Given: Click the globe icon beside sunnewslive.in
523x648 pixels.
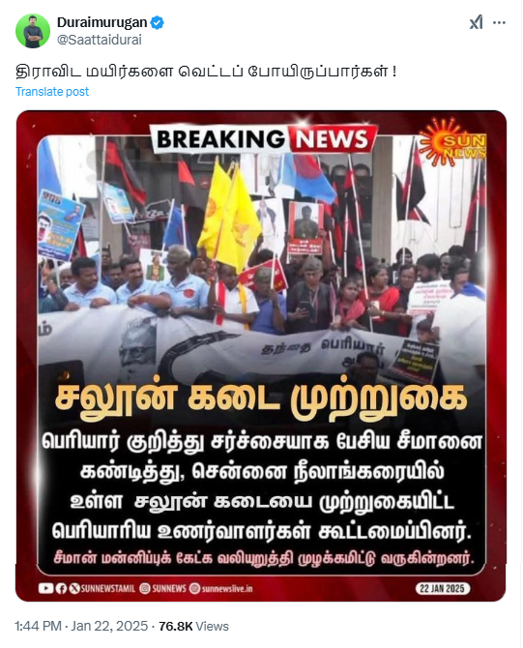Looking at the screenshot, I should click(x=194, y=588).
